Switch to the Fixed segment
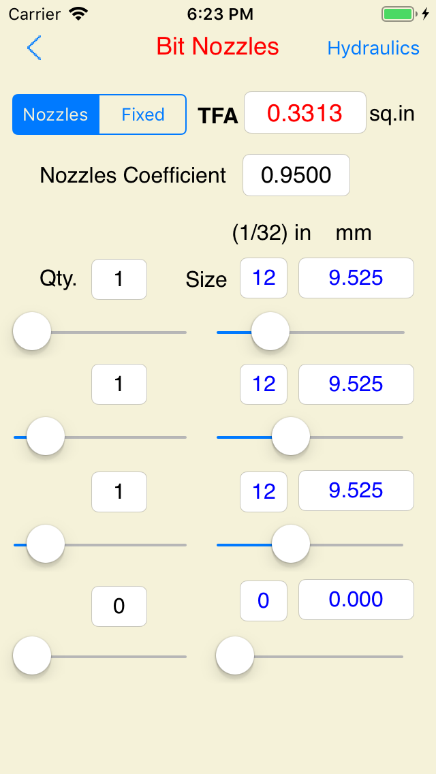 (x=142, y=114)
